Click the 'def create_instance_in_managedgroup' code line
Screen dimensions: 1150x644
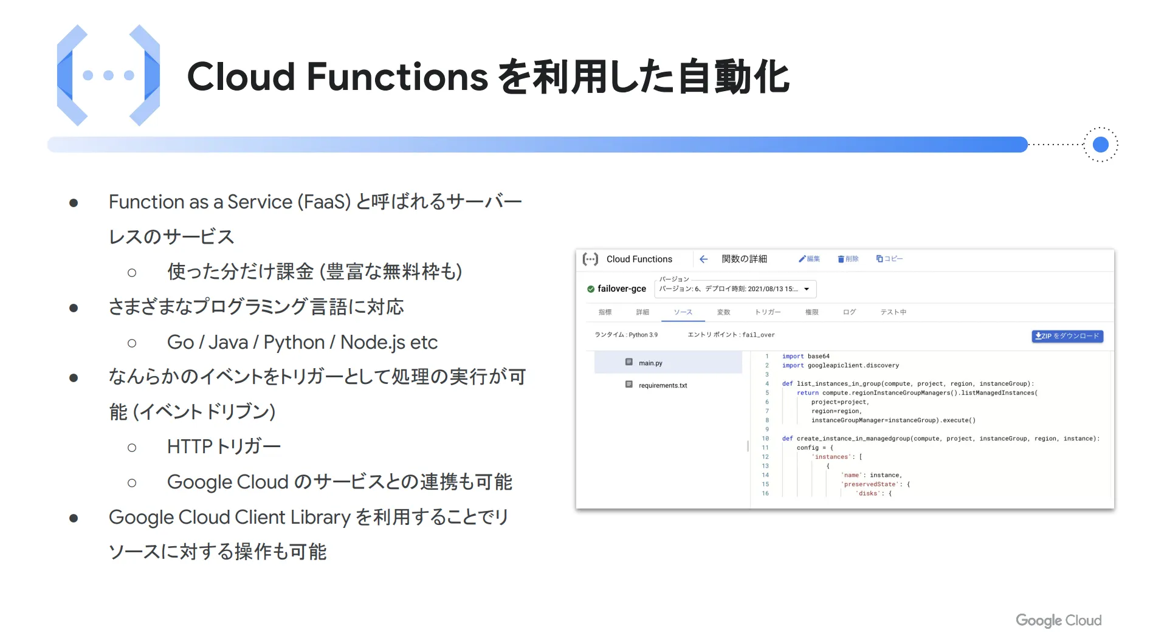click(x=940, y=439)
